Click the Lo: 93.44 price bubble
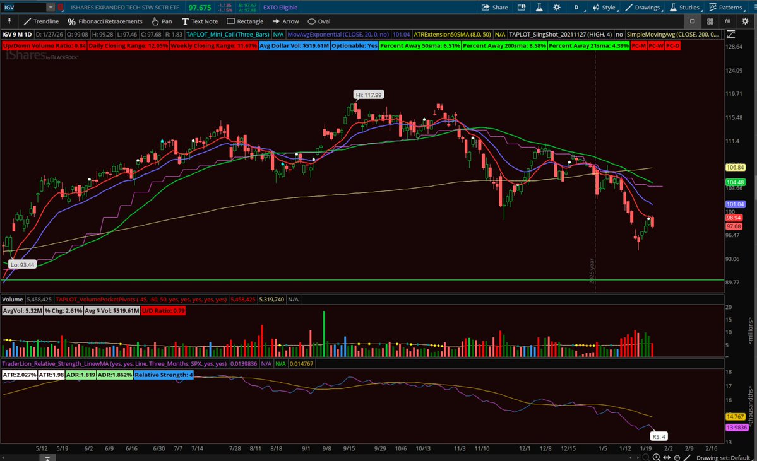 [x=22, y=264]
